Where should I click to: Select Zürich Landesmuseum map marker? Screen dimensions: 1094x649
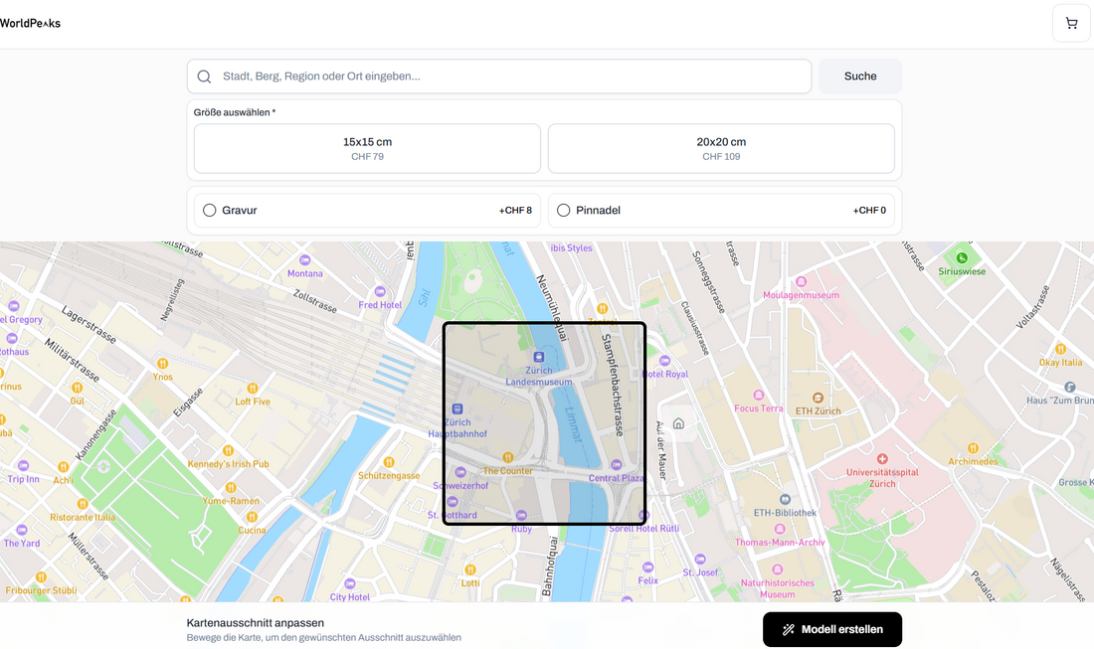[539, 357]
